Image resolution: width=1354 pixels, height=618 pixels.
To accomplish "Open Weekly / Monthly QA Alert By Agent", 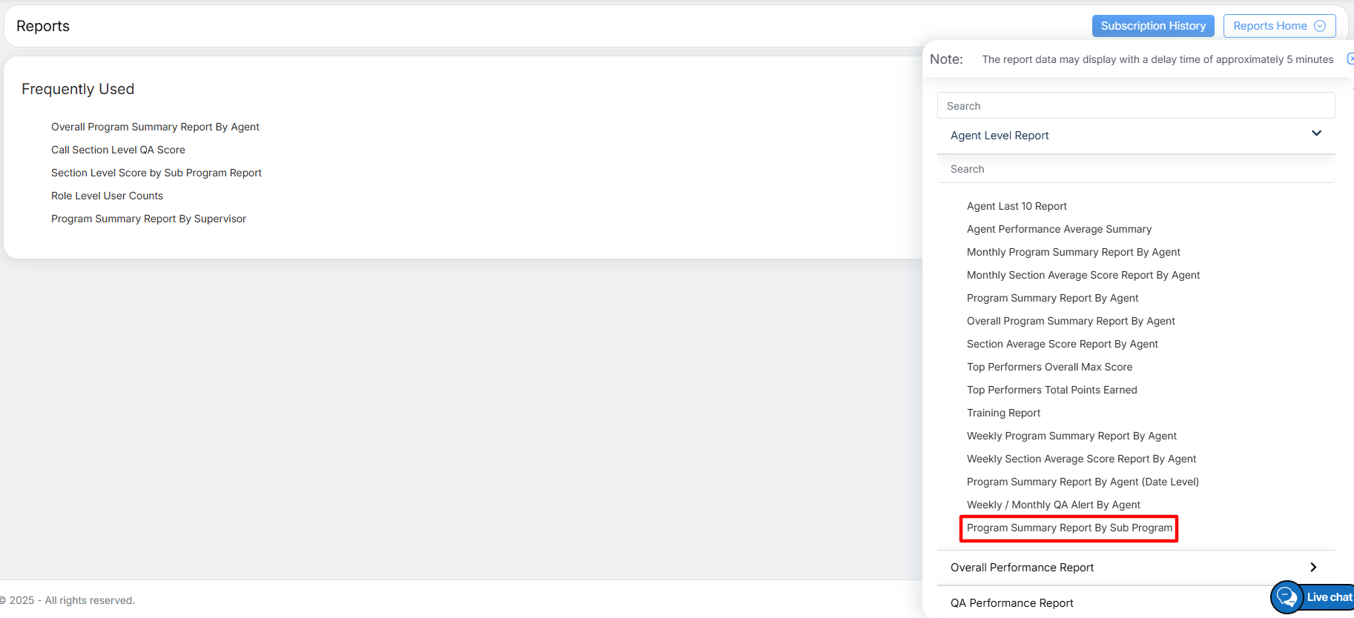I will tap(1053, 505).
